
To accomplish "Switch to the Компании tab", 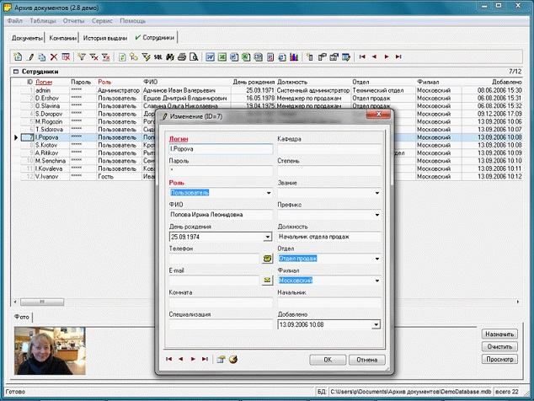I will [63, 38].
